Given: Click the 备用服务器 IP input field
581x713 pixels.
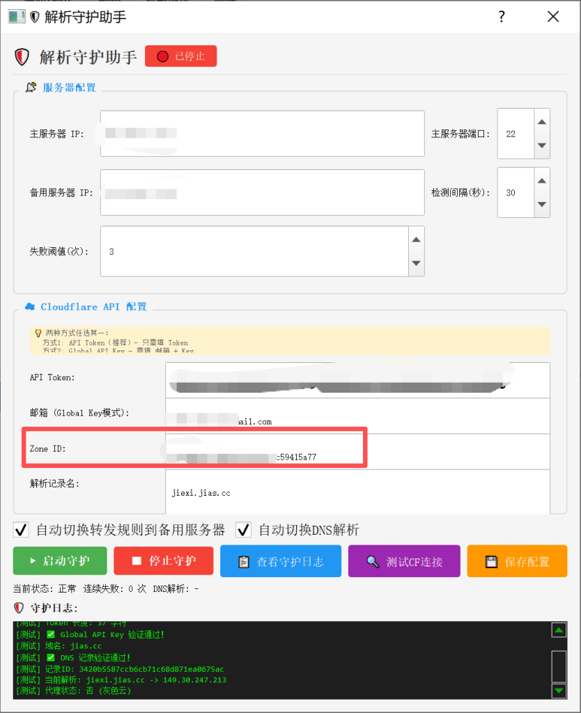Looking at the screenshot, I should [x=263, y=192].
